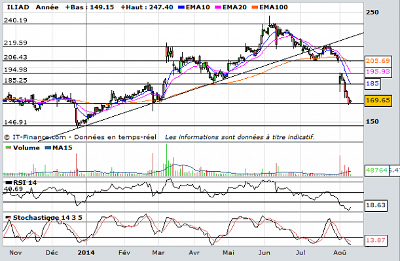This screenshot has height=261, width=400.
Task: Click the 'Année' period label
Action: pos(47,7)
